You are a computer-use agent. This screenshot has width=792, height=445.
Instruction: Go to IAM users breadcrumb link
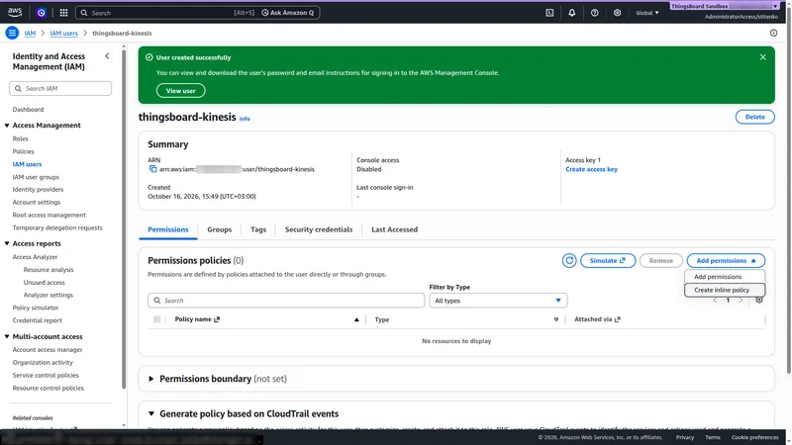point(63,33)
